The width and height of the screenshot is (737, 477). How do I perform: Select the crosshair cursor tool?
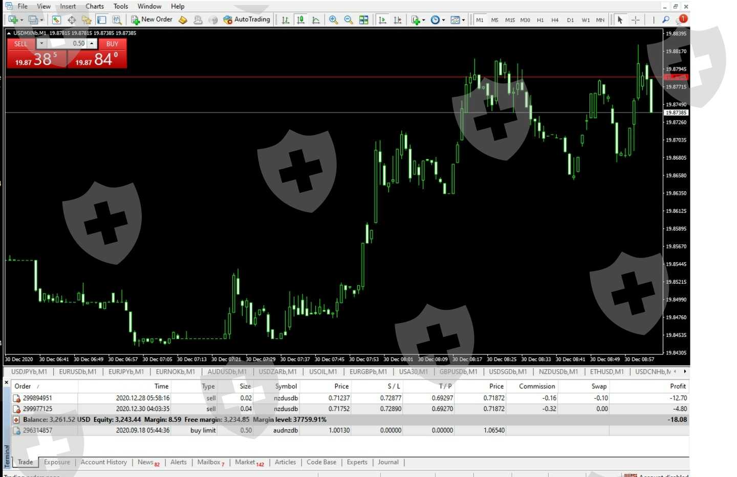[x=635, y=20]
